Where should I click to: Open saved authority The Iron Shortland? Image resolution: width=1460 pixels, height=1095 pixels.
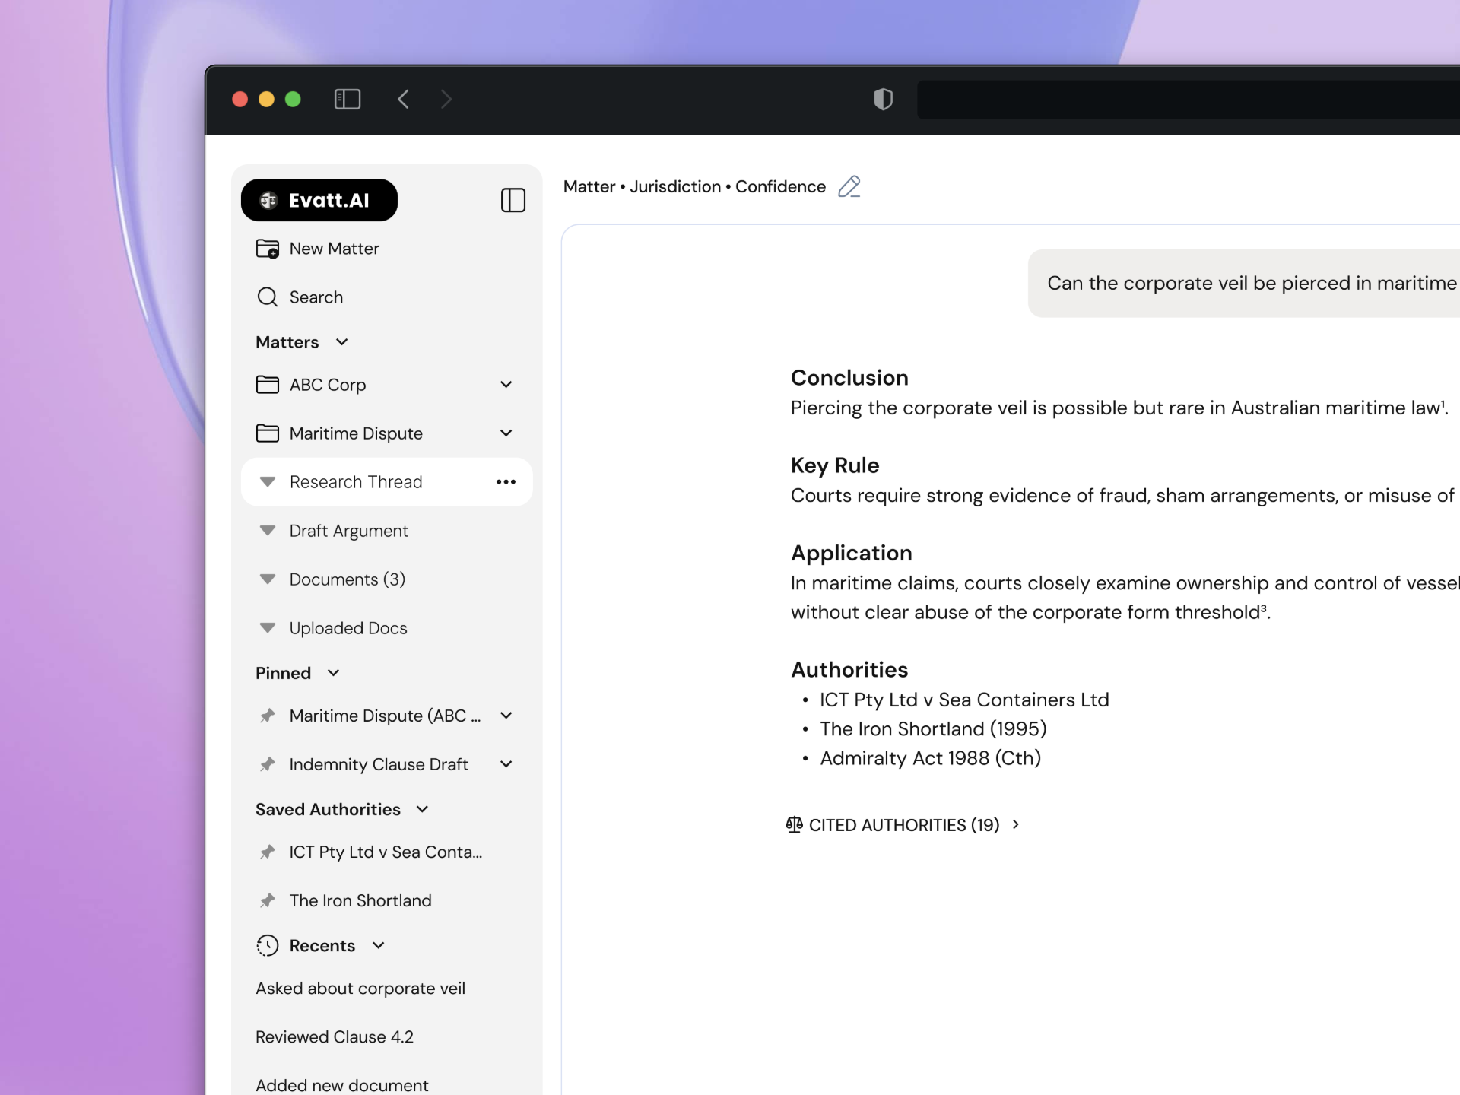coord(360,901)
